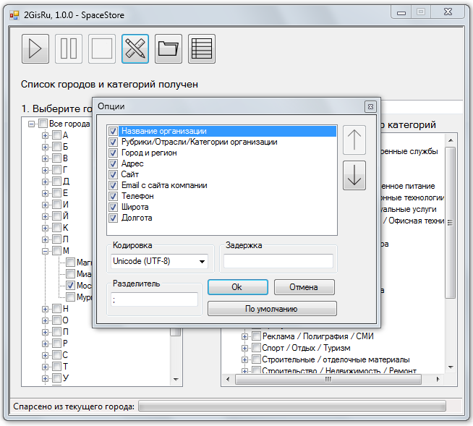
Task: Check the letter Т cities checkbox
Action: pos(56,367)
